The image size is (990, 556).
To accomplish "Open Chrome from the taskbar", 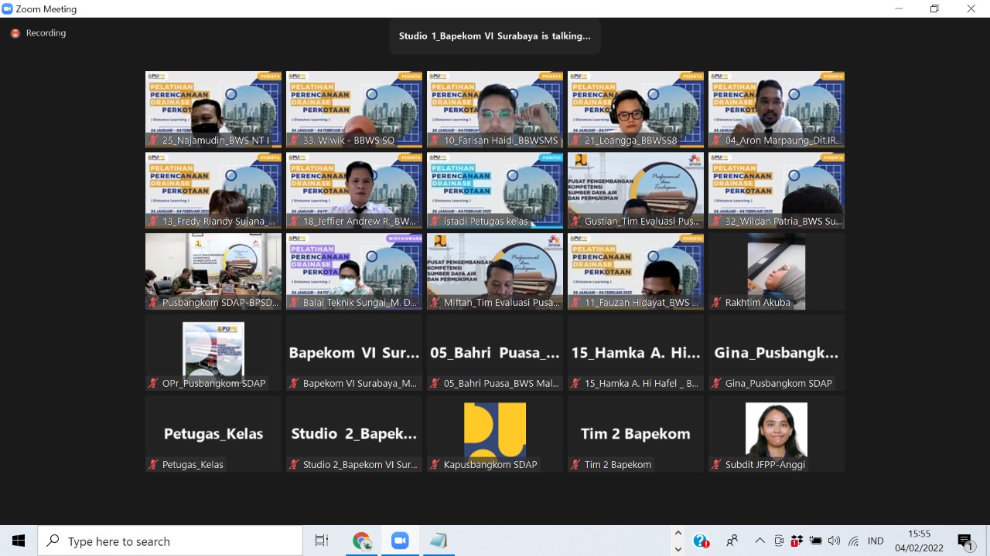I will [x=362, y=541].
